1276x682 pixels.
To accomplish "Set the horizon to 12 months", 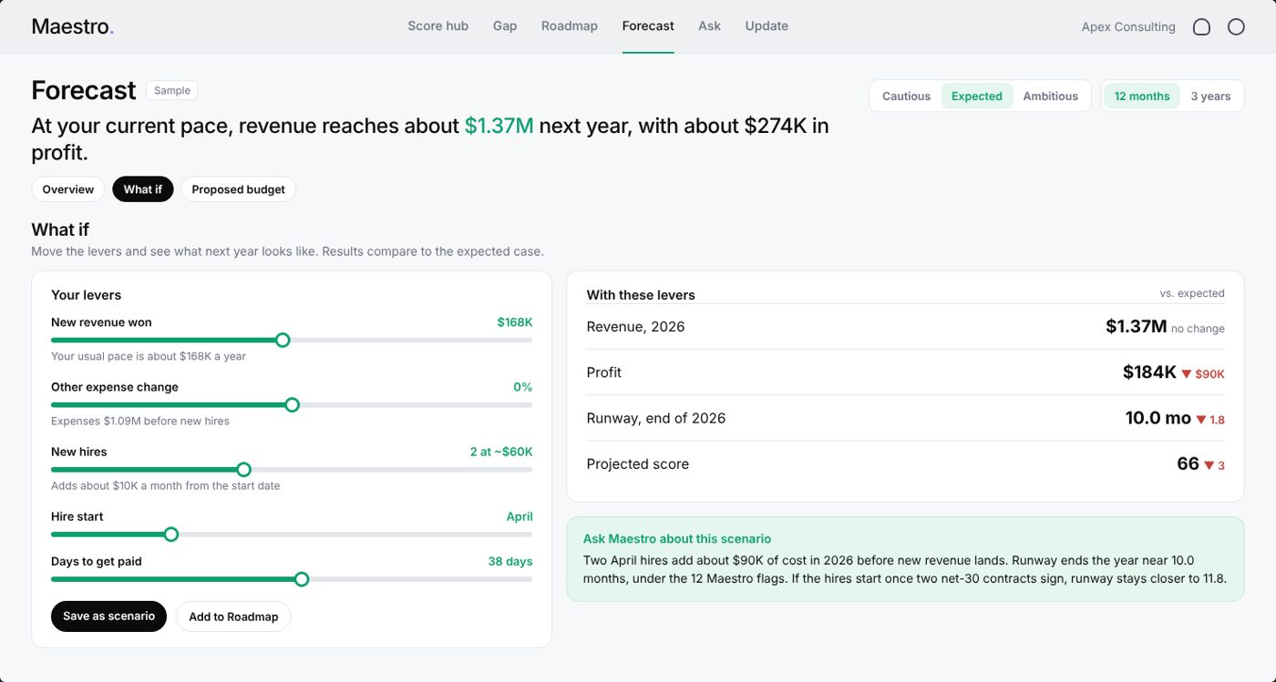I will (x=1142, y=96).
